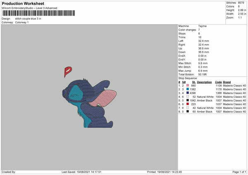Click 'Natural White' description in stop row 7
Viewport: 248px width, 175px height.
tap(205, 108)
